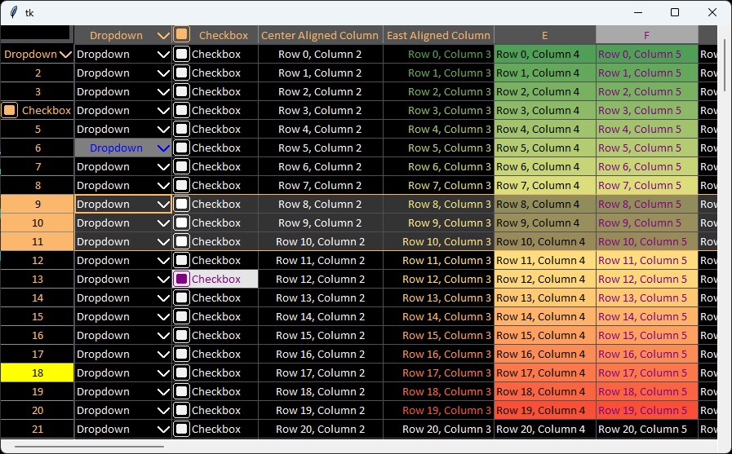The height and width of the screenshot is (454, 732).
Task: Click the horizontal scrollbar at the bottom
Action: (90, 447)
